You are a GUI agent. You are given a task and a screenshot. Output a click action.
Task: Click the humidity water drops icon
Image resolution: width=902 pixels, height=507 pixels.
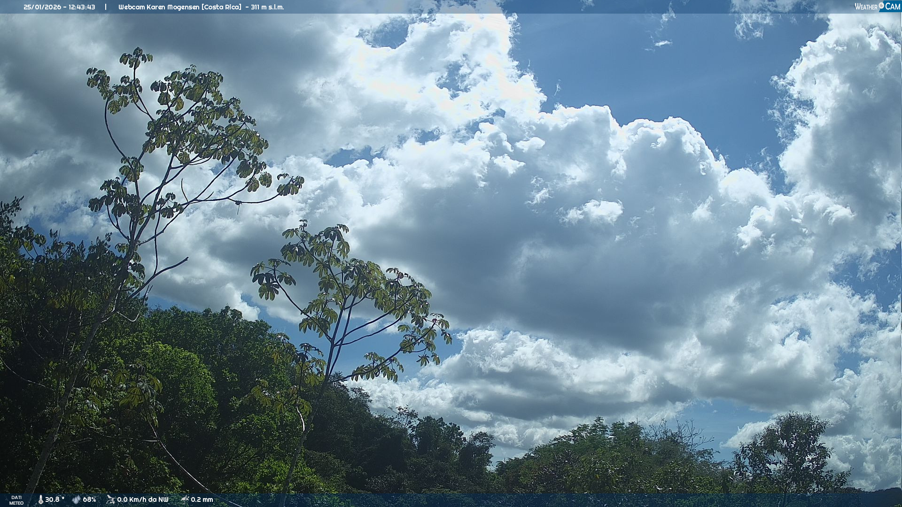tap(76, 499)
